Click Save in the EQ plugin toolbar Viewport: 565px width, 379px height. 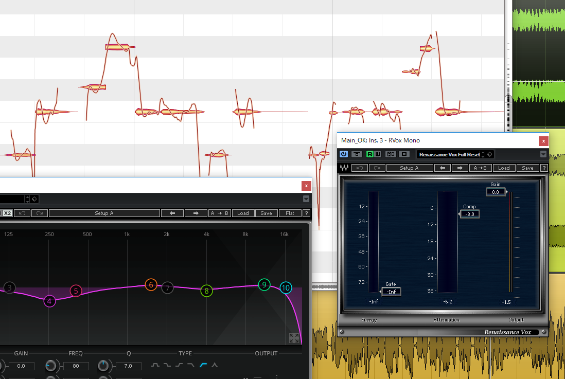[266, 213]
